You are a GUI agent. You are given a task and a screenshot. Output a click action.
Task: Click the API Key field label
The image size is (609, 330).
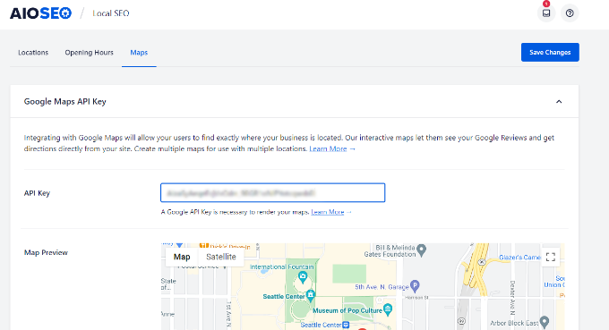[x=37, y=193]
